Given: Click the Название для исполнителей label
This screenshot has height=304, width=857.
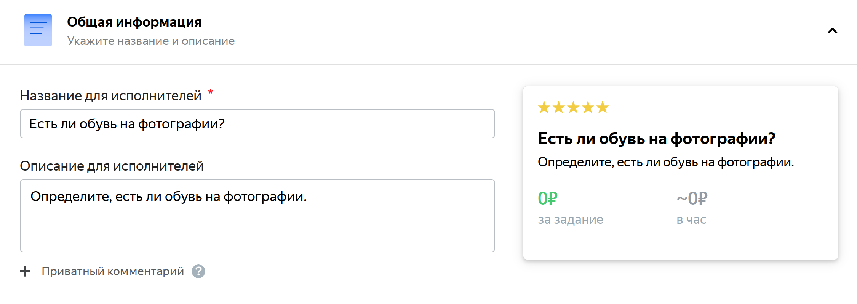Looking at the screenshot, I should click(110, 96).
